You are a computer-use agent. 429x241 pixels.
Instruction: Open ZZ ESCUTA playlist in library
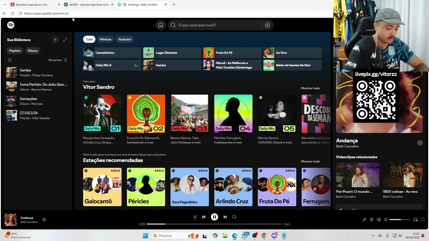click(x=37, y=115)
